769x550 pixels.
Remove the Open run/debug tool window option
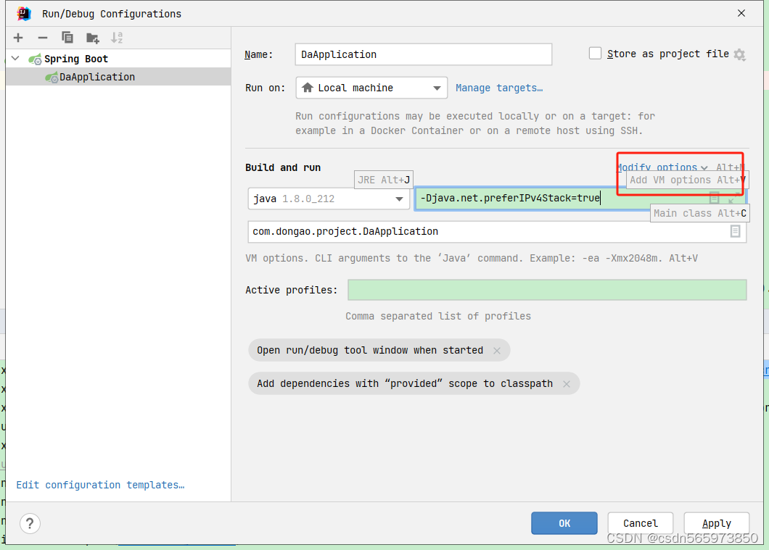tap(498, 350)
